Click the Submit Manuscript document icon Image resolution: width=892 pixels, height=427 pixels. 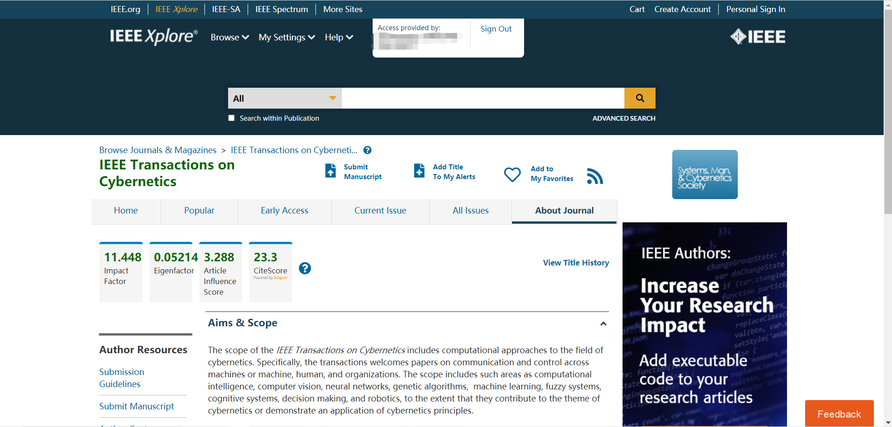[330, 171]
